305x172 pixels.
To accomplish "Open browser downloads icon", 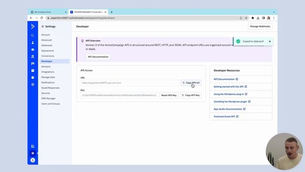I will pyautogui.click(x=258, y=18).
